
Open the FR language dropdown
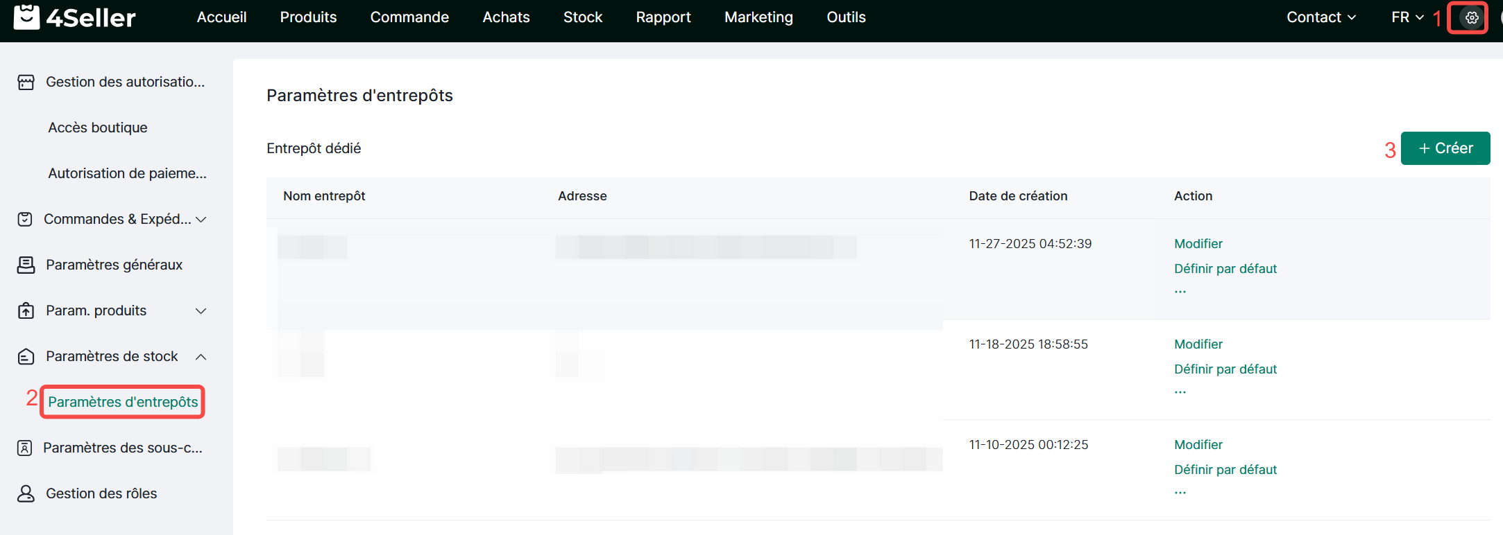coord(1407,17)
